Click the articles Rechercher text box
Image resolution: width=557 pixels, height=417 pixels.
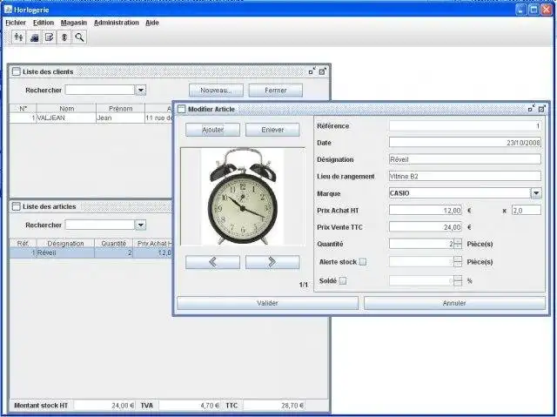pyautogui.click(x=100, y=225)
